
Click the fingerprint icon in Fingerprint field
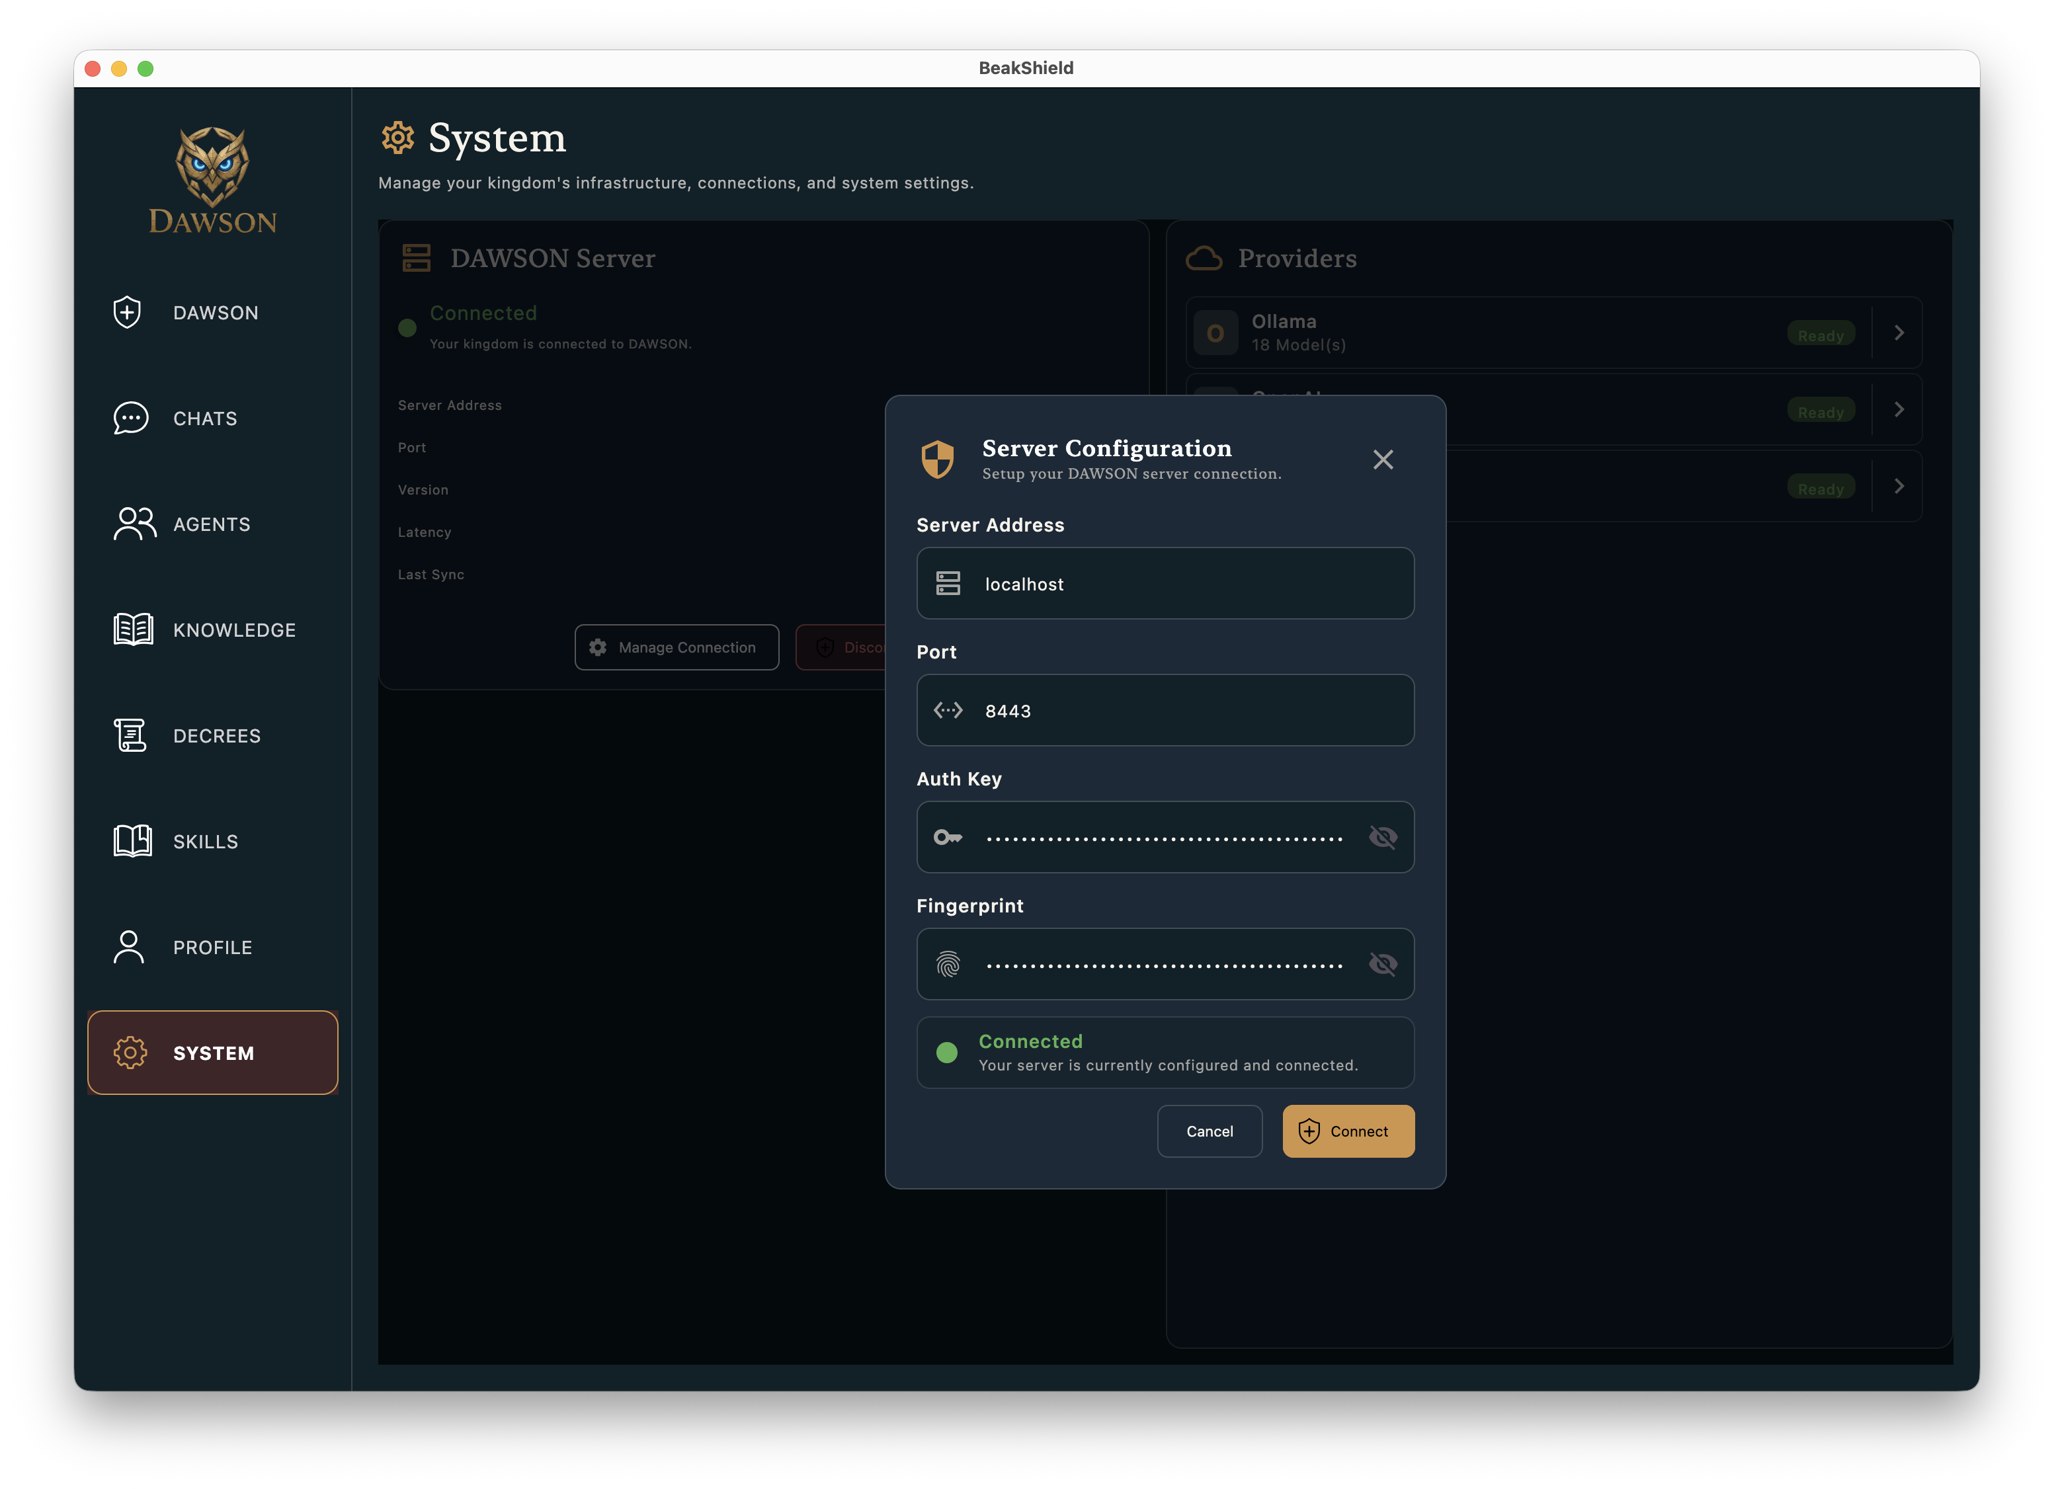(948, 963)
